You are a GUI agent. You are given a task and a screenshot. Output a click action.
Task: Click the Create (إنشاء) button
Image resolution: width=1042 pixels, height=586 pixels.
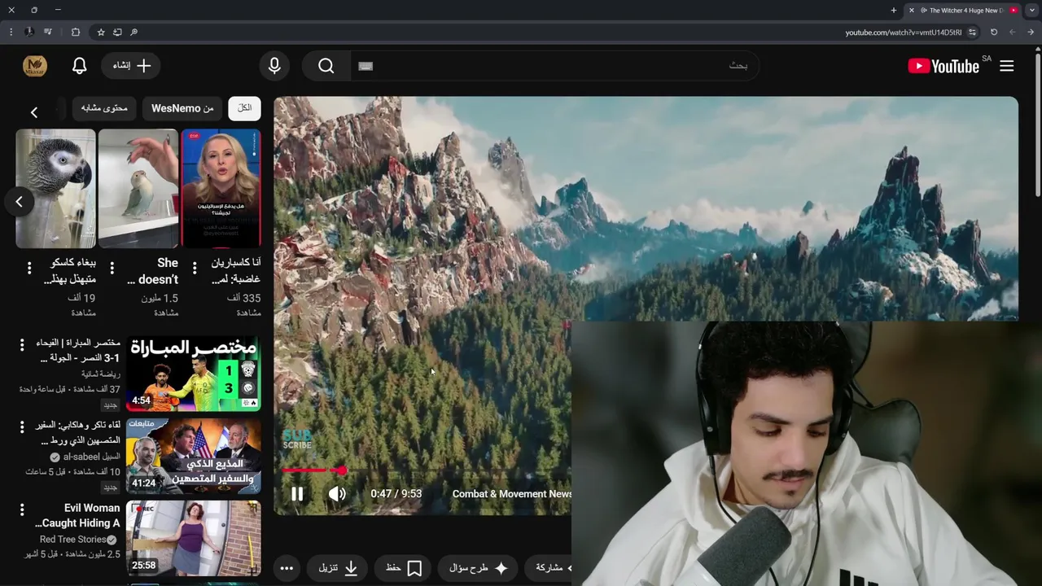pyautogui.click(x=131, y=66)
